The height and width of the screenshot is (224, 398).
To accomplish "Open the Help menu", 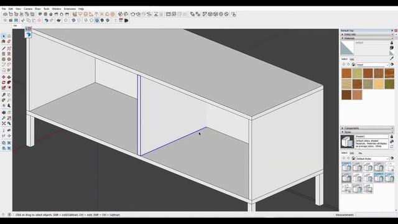I will (81, 9).
